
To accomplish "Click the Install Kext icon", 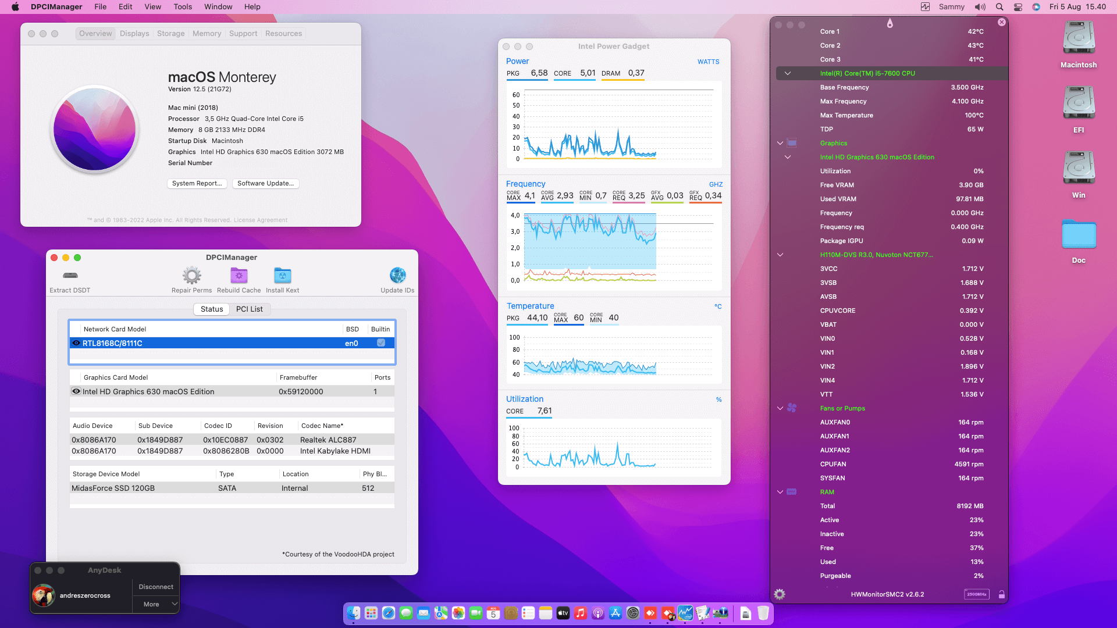I will [282, 276].
